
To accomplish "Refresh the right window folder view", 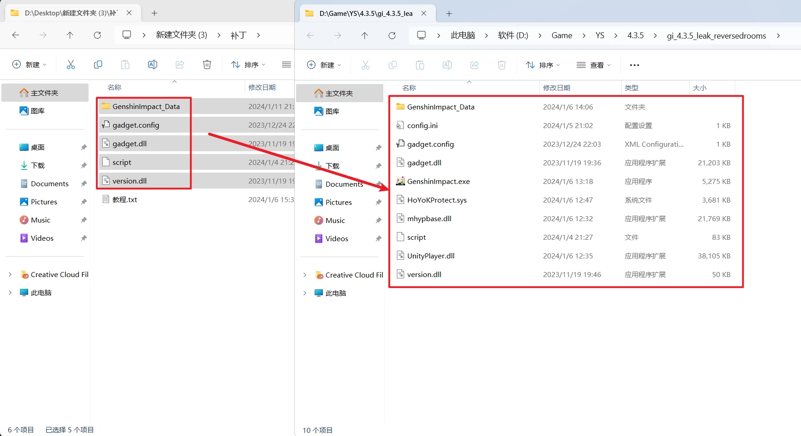I will tap(392, 35).
